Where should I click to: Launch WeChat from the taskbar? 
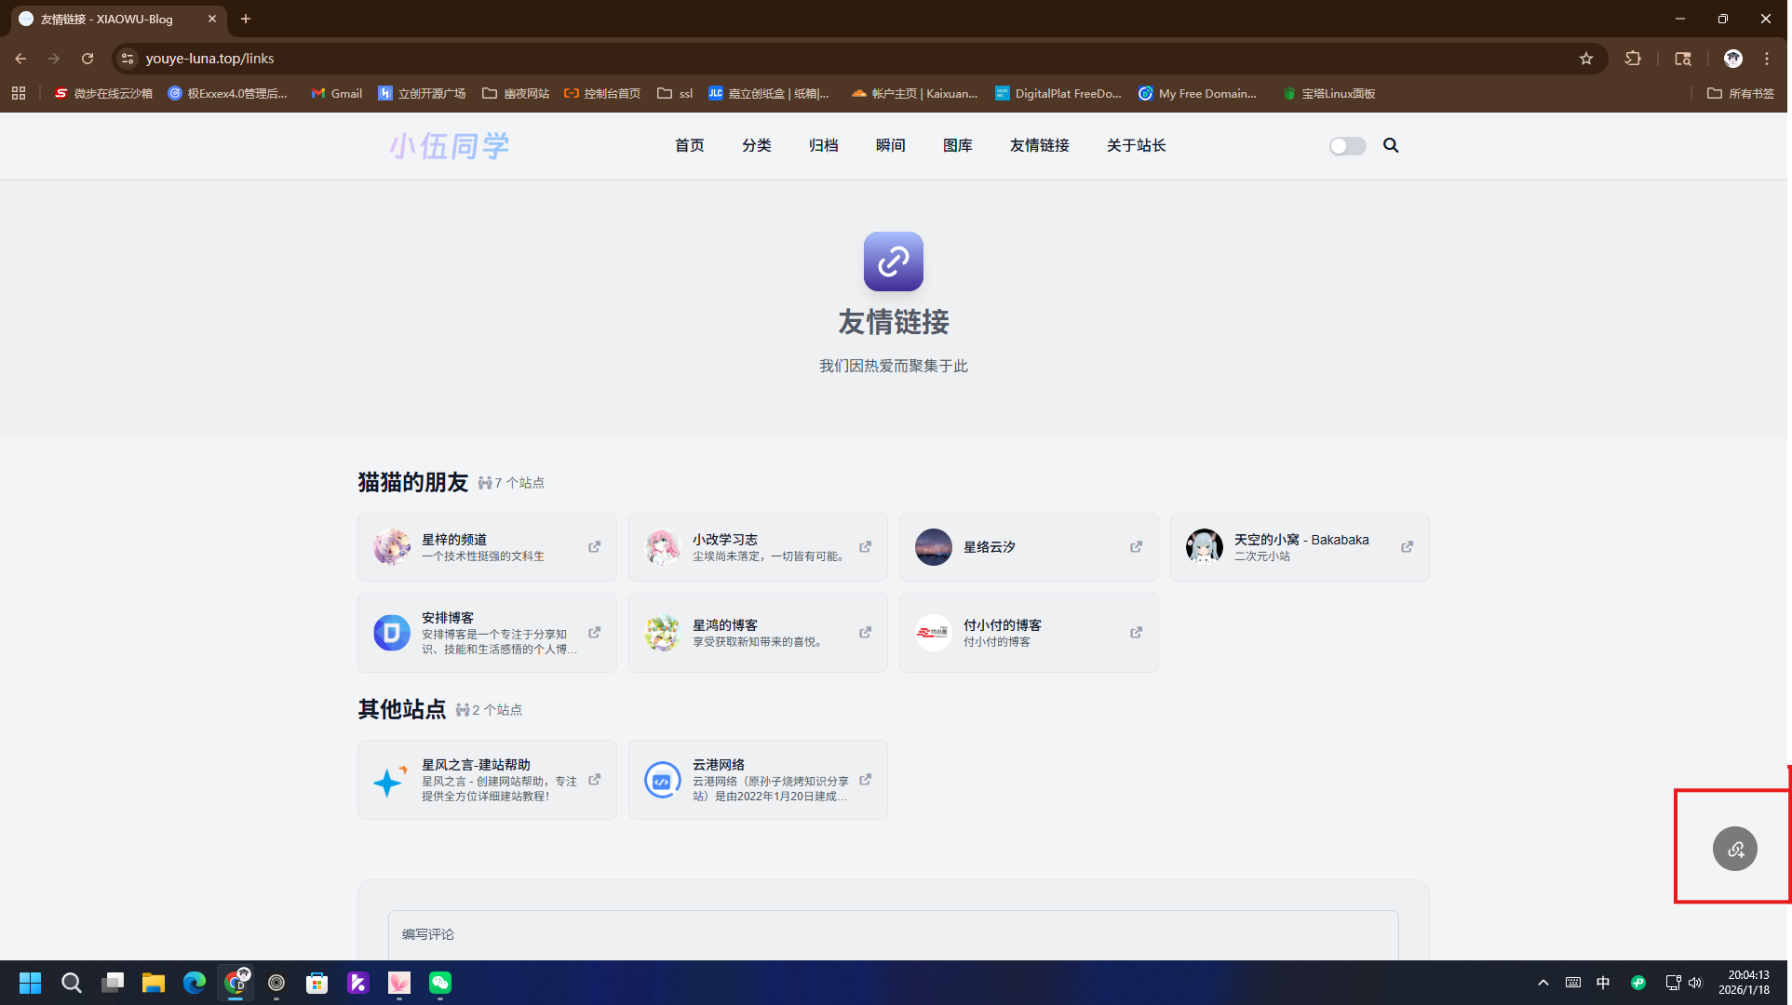pos(439,983)
